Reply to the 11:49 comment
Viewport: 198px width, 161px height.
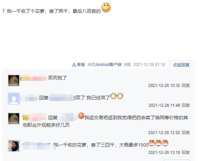pyautogui.click(x=186, y=105)
